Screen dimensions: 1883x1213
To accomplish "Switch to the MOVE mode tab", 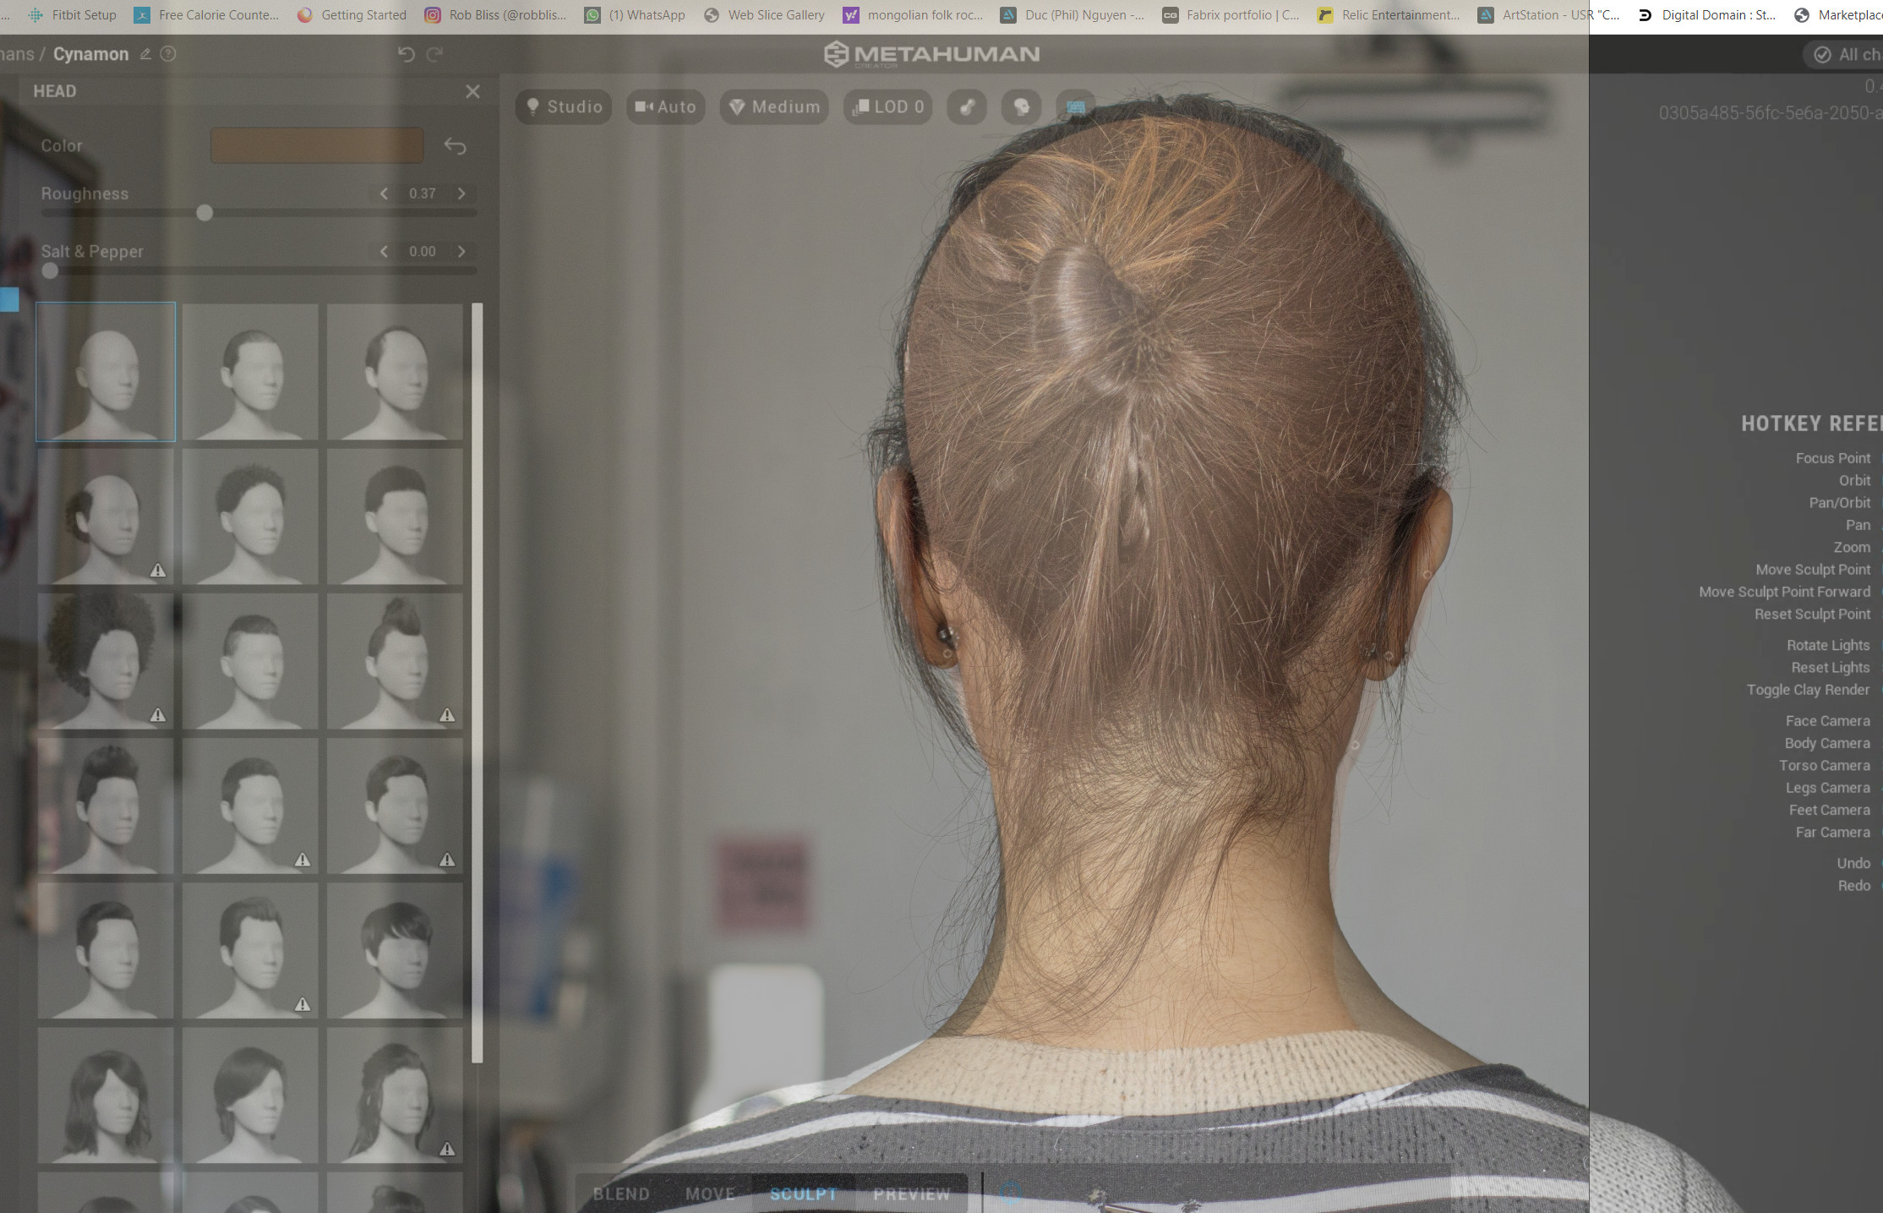I will pyautogui.click(x=710, y=1194).
